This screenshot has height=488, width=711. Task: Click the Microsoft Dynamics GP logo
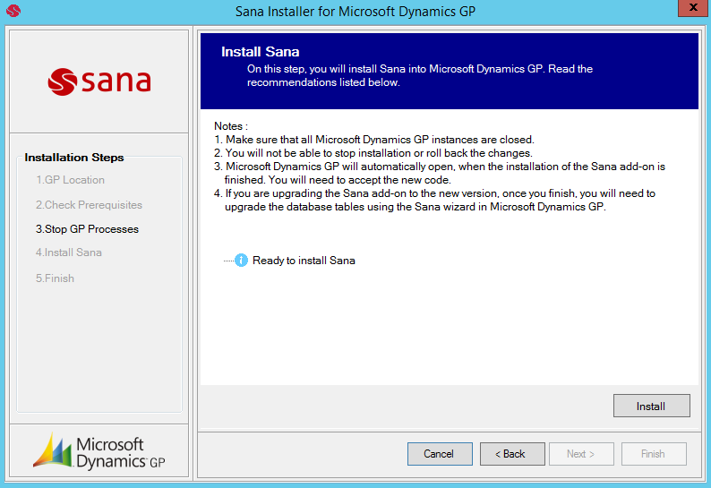(99, 451)
